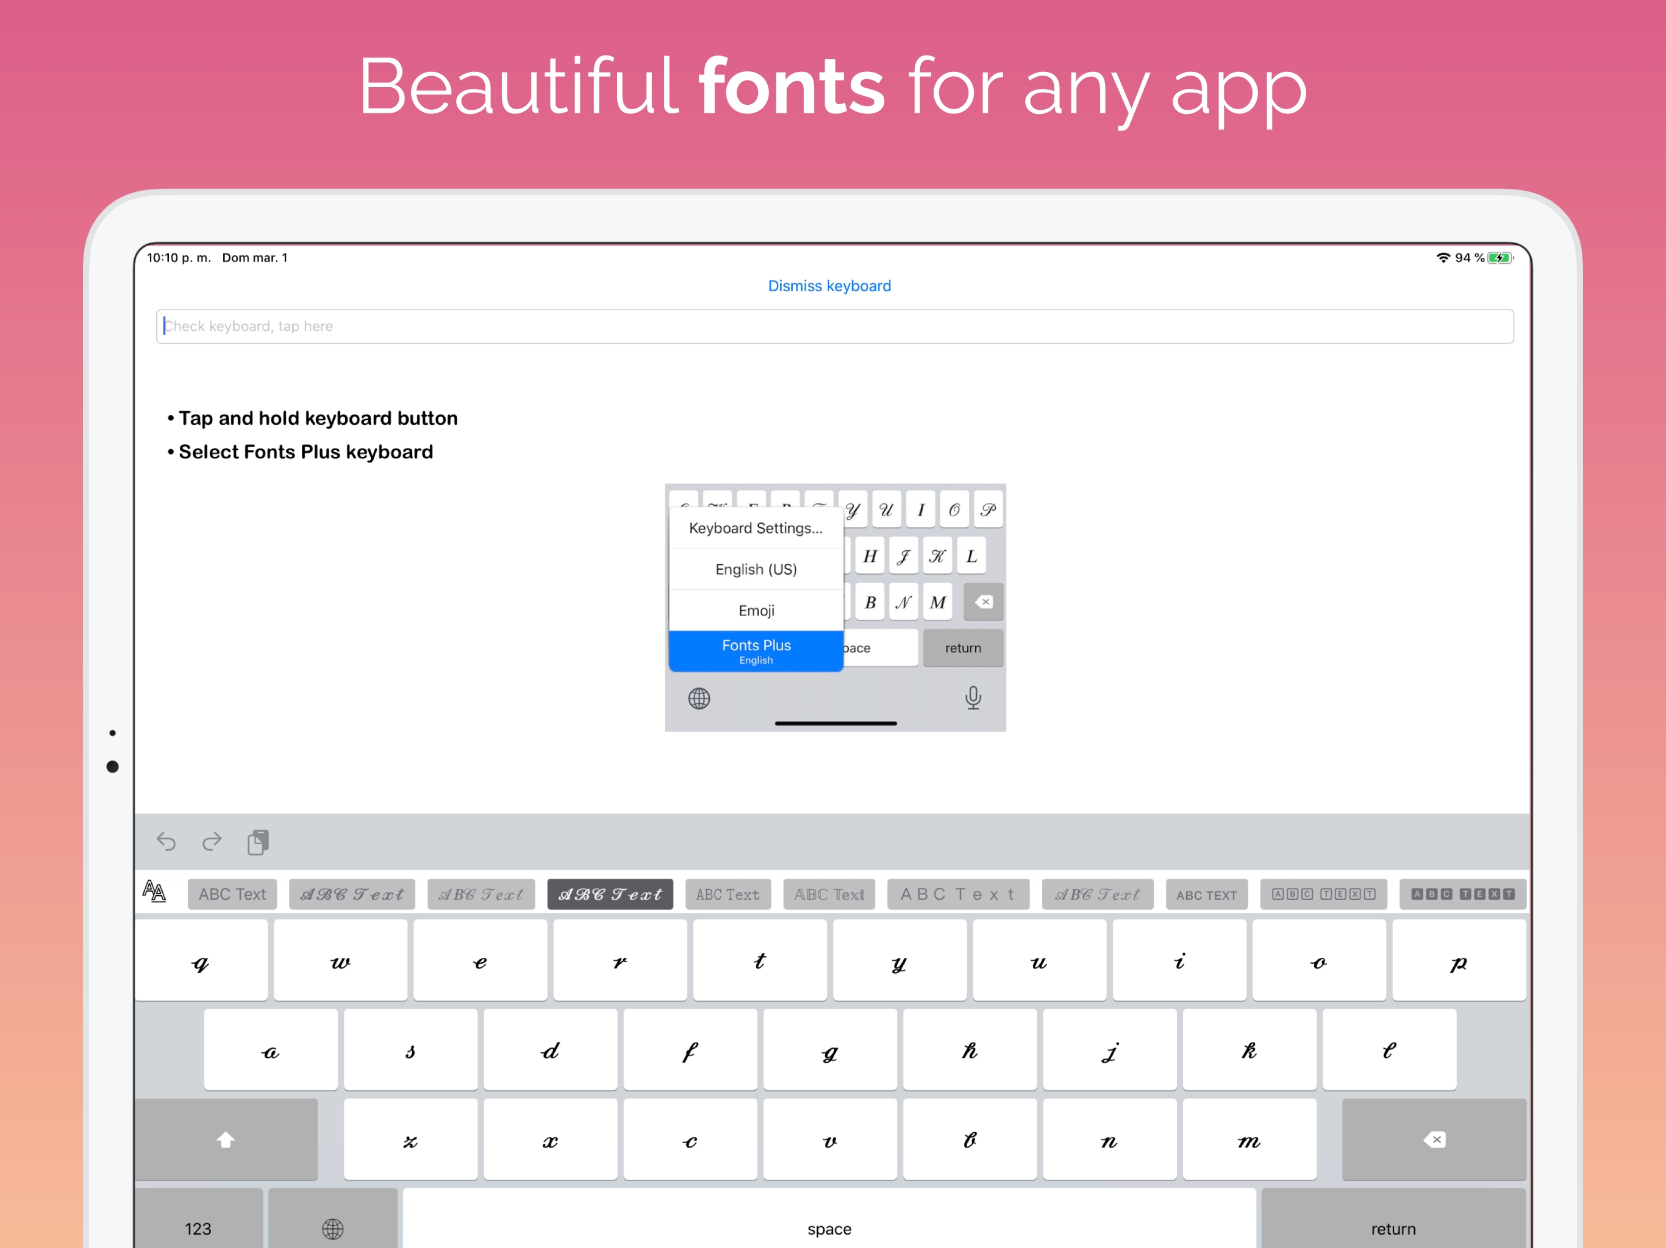
Task: Select the bold script ABC Text style
Action: (x=610, y=894)
